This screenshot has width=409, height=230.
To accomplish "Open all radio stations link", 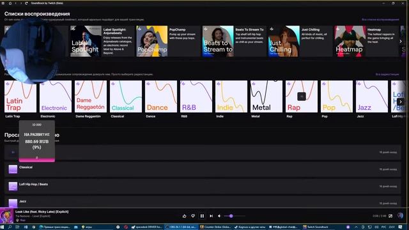I will point(387,74).
